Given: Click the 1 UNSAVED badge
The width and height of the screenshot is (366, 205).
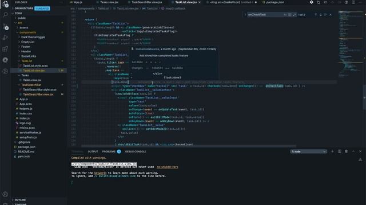Looking at the screenshot, I should pos(42,9).
